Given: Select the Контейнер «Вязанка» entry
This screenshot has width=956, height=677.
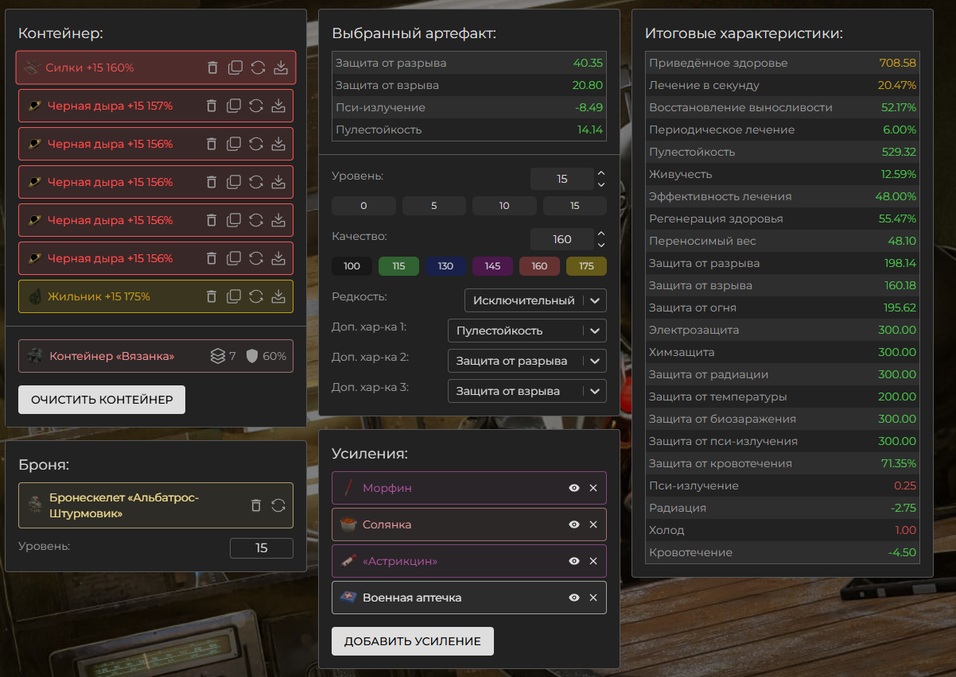Looking at the screenshot, I should click(x=111, y=356).
